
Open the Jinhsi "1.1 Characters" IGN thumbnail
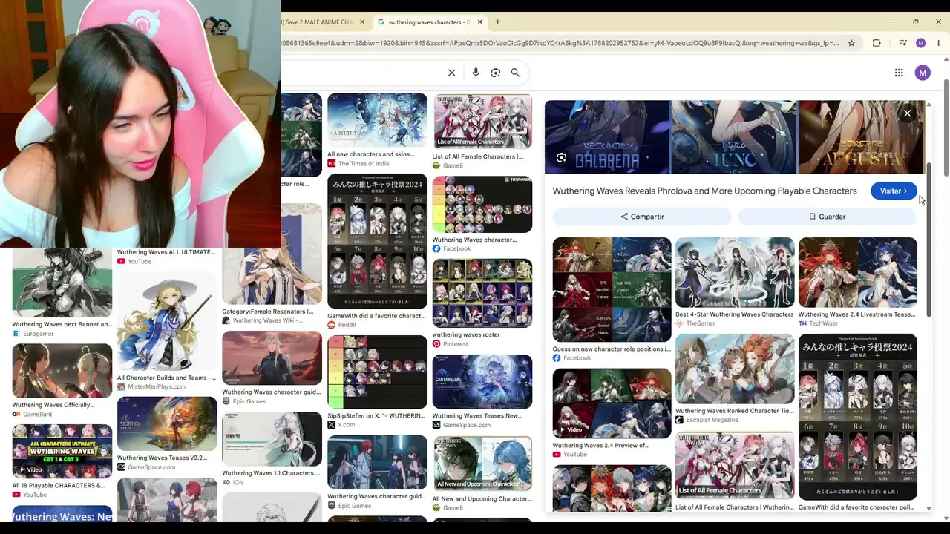272,439
